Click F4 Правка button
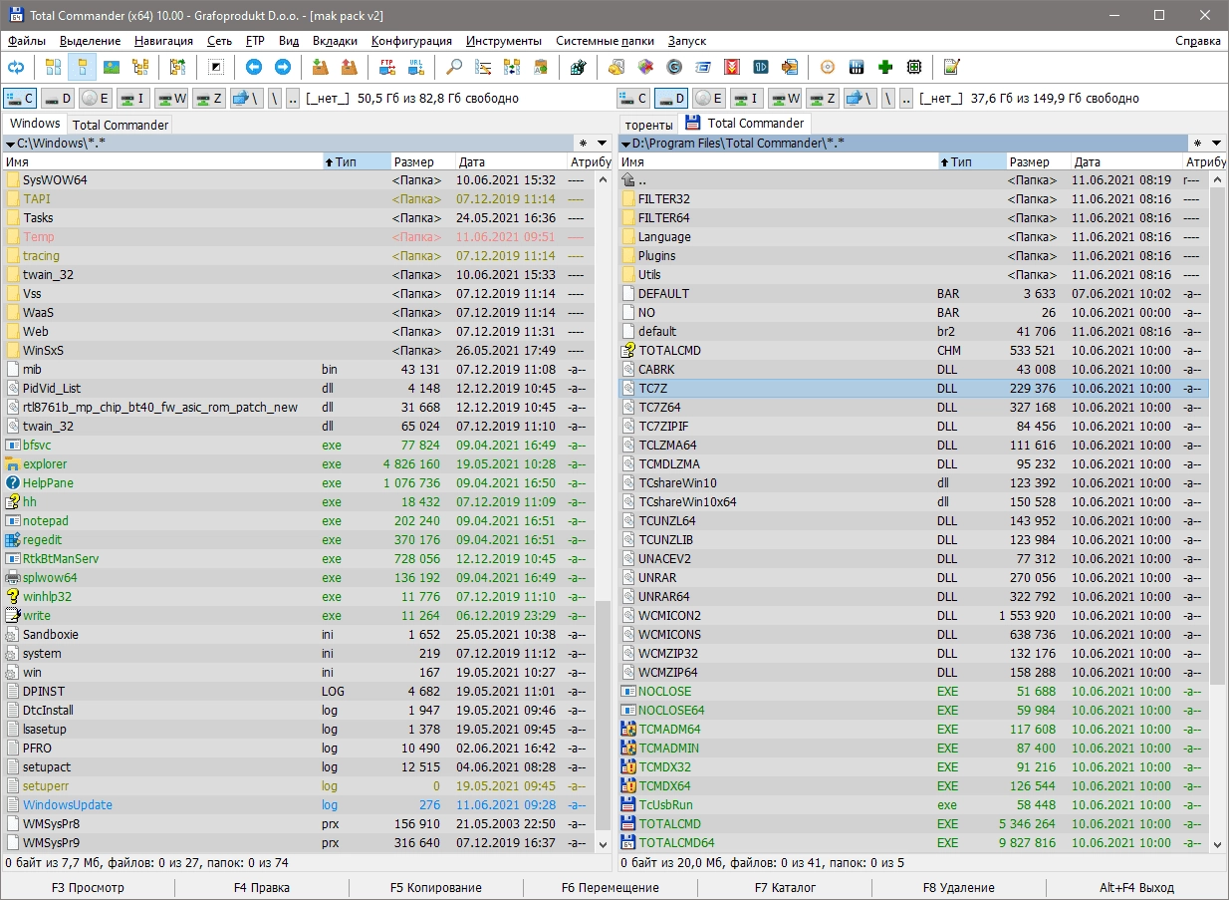This screenshot has width=1229, height=900. pyautogui.click(x=262, y=887)
